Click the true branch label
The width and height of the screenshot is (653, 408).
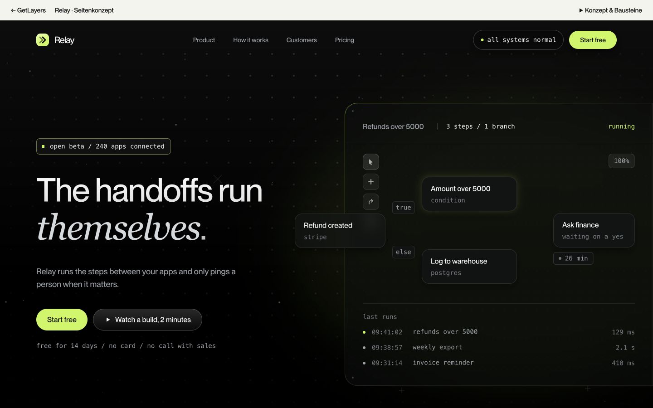404,208
